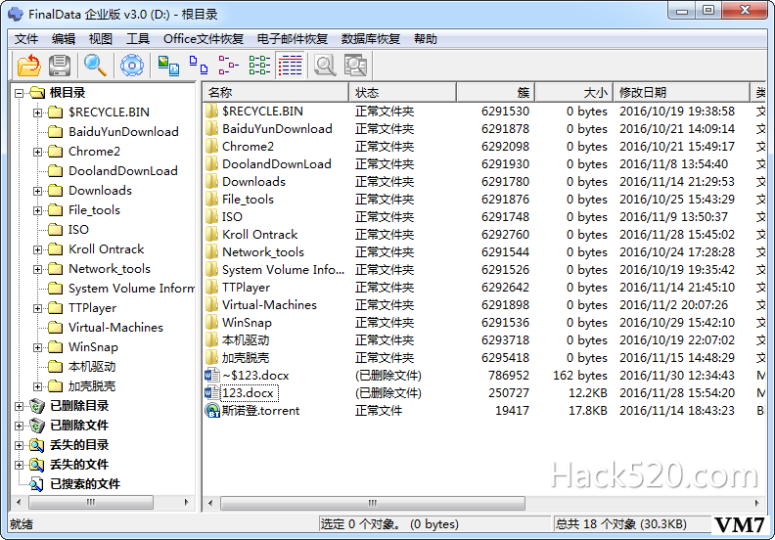Select the red details view icon
This screenshot has width=775, height=540.
(290, 66)
